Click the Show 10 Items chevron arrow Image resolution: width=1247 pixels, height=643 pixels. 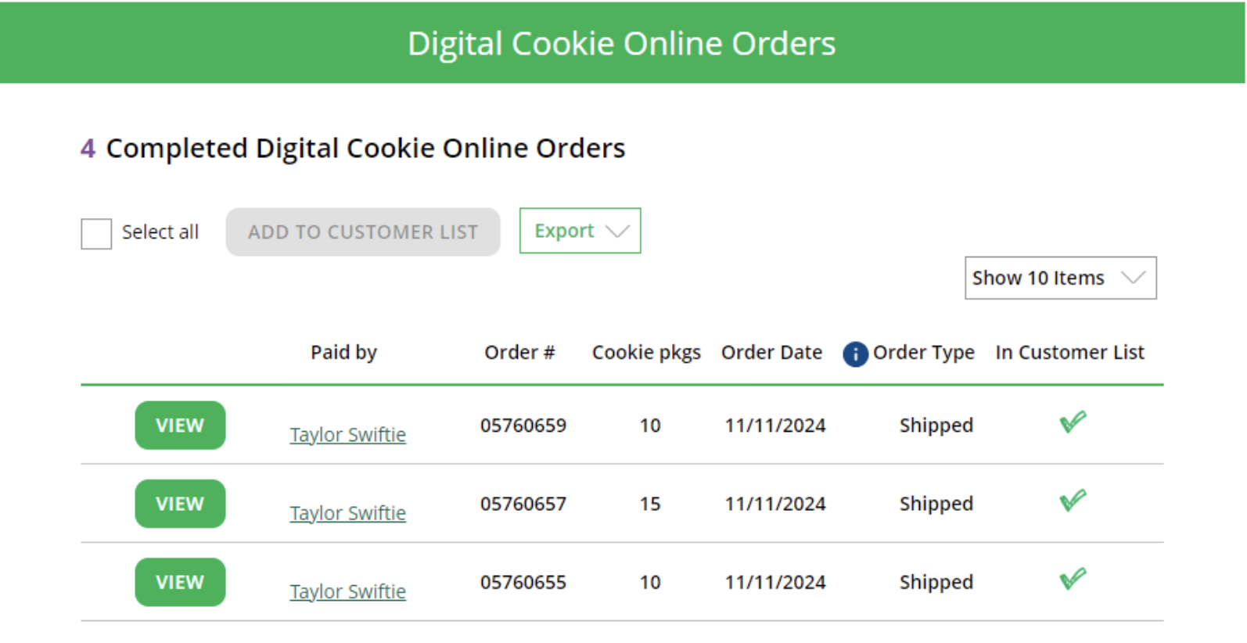click(1133, 278)
